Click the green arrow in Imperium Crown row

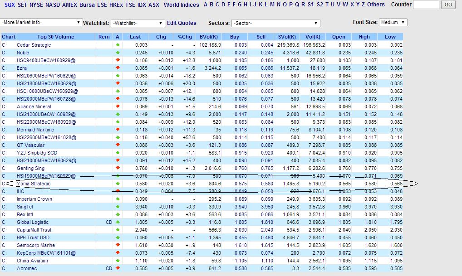click(118, 199)
